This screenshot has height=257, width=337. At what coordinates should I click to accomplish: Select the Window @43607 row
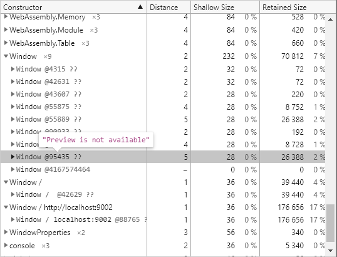(x=163, y=94)
